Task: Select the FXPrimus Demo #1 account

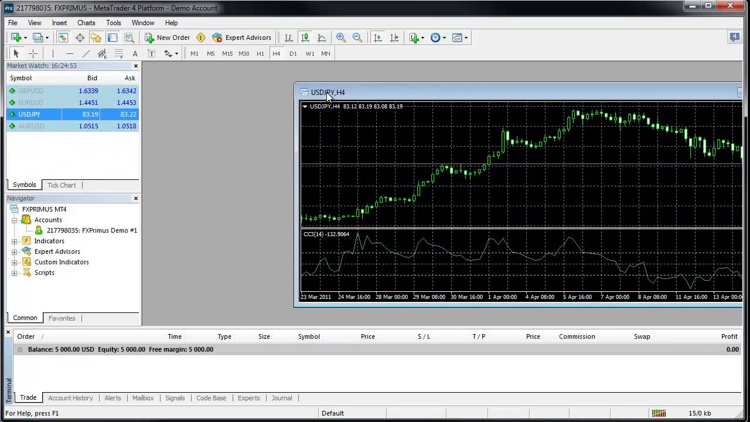Action: [91, 230]
